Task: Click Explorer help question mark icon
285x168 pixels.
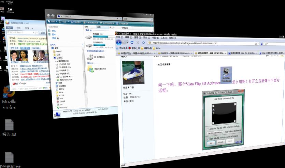Action: pos(152,24)
